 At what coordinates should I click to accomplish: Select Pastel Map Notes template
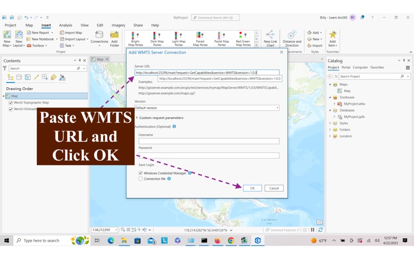[221, 39]
